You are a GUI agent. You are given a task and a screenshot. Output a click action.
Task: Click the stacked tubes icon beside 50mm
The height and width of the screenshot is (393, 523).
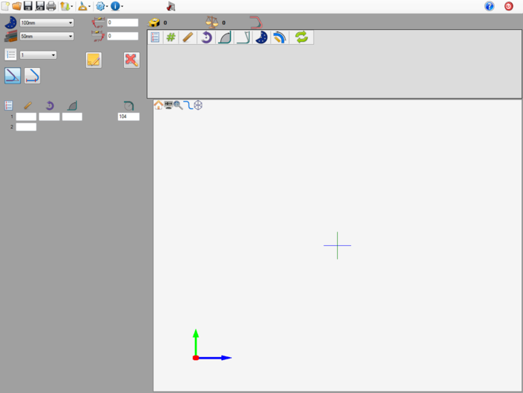pyautogui.click(x=10, y=37)
